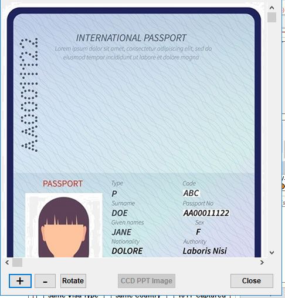Zoom out with the minus button
Viewport: 285px width, 298px height.
pos(45,281)
